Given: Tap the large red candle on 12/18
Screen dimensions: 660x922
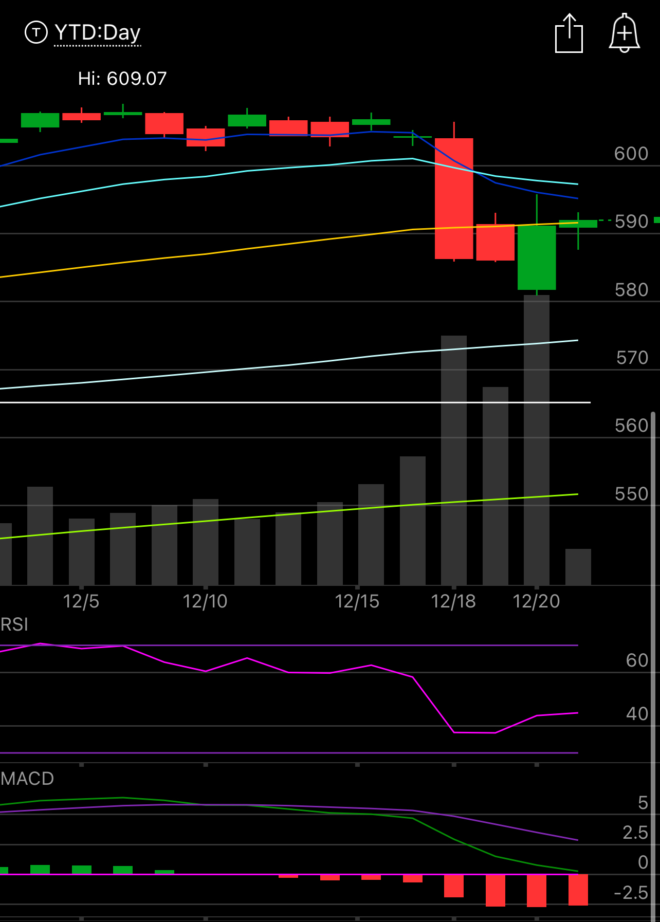Looking at the screenshot, I should coord(454,198).
